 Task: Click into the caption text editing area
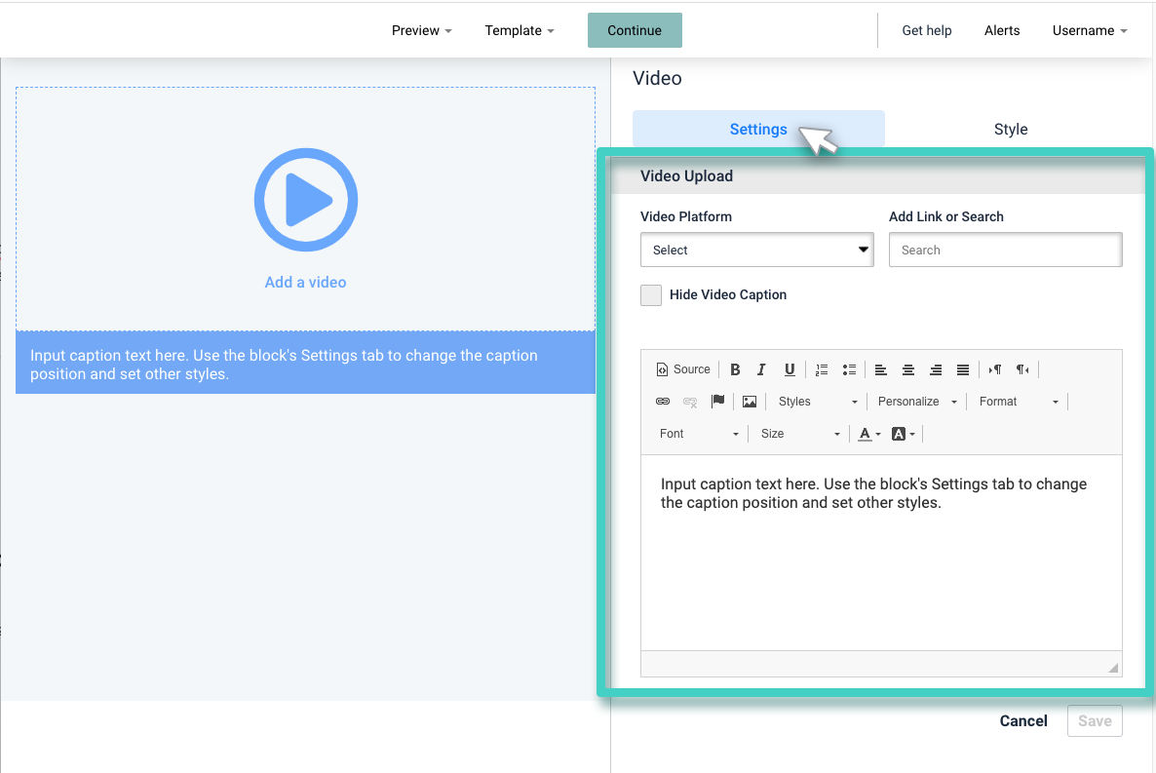coord(881,553)
